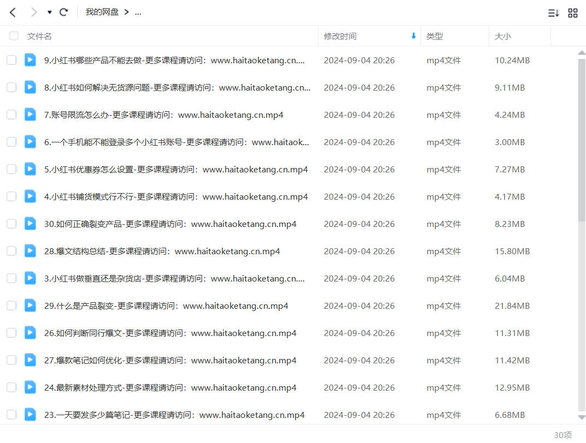Open file 5.小红书优惠券怎么设置
Image resolution: width=586 pixels, height=443 pixels.
[176, 170]
